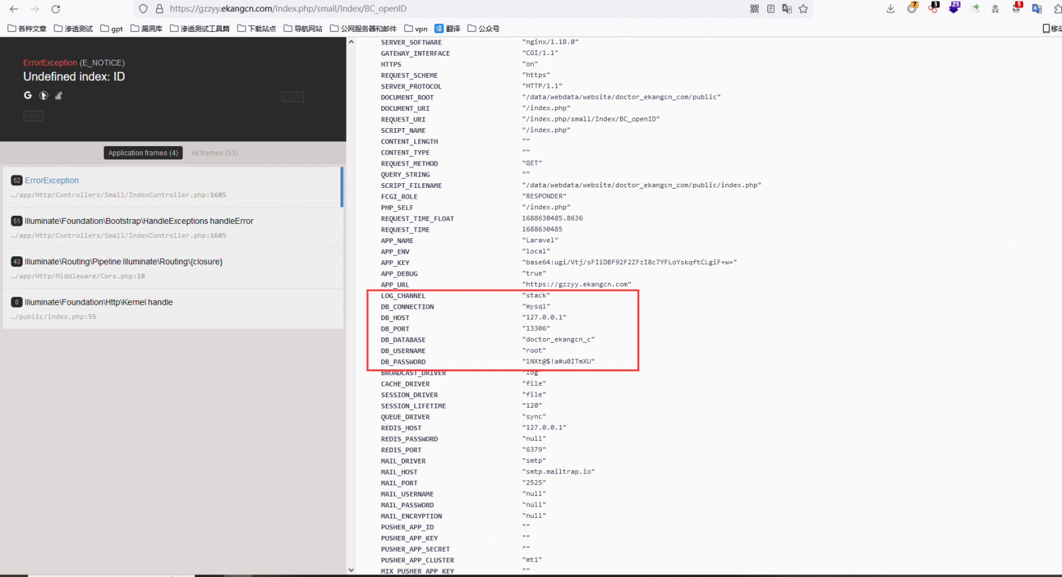Click the padlock site security icon
Viewport: 1062px width, 577px height.
tap(159, 9)
